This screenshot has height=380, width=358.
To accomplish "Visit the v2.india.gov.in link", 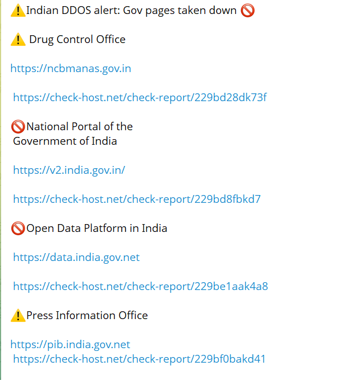I will click(69, 170).
